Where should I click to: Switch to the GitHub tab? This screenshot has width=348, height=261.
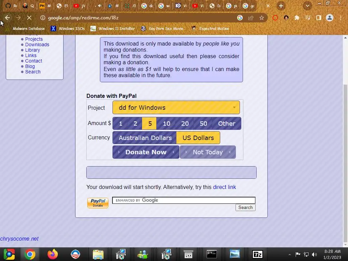pyautogui.click(x=11, y=6)
